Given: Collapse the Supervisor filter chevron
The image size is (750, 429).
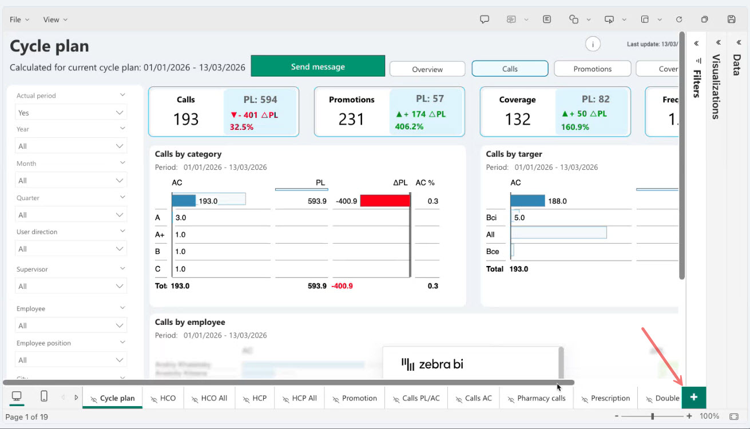Looking at the screenshot, I should 122,269.
